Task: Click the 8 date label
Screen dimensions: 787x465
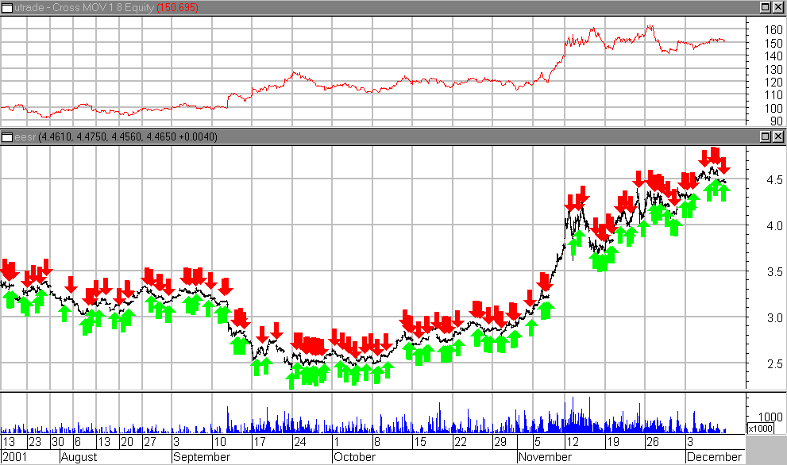Action: pyautogui.click(x=377, y=442)
